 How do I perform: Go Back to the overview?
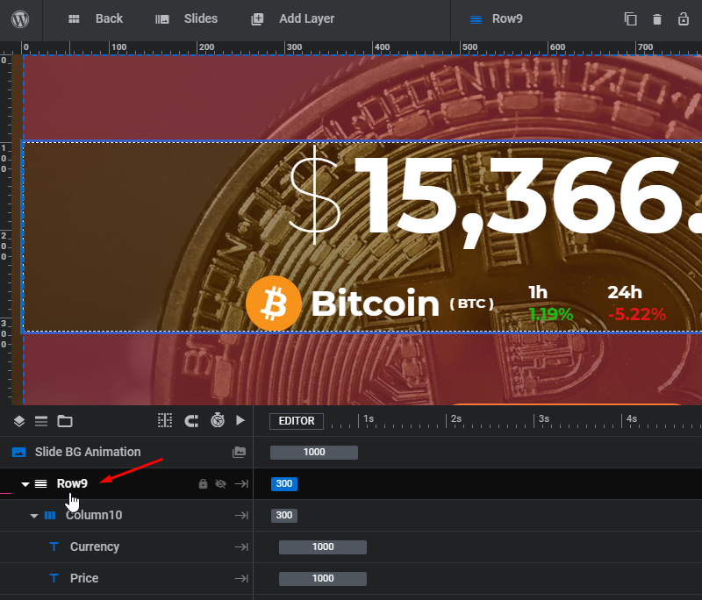click(109, 18)
